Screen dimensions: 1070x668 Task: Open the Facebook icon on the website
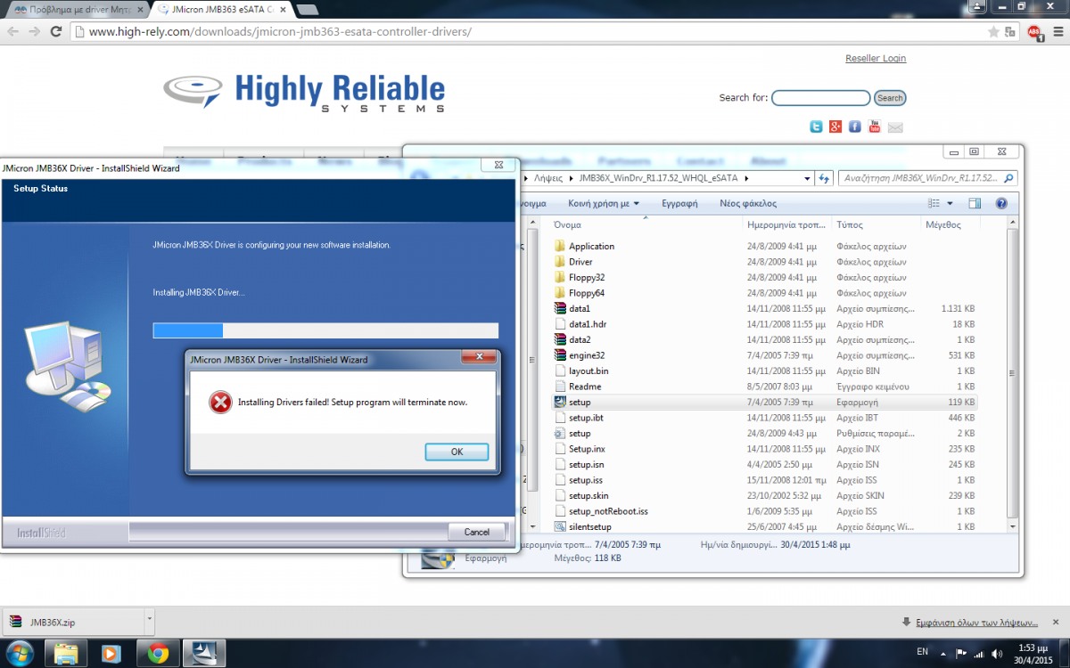(855, 126)
